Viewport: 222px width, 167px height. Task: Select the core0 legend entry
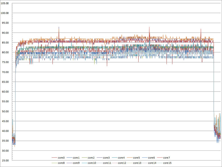pyautogui.click(x=58, y=158)
